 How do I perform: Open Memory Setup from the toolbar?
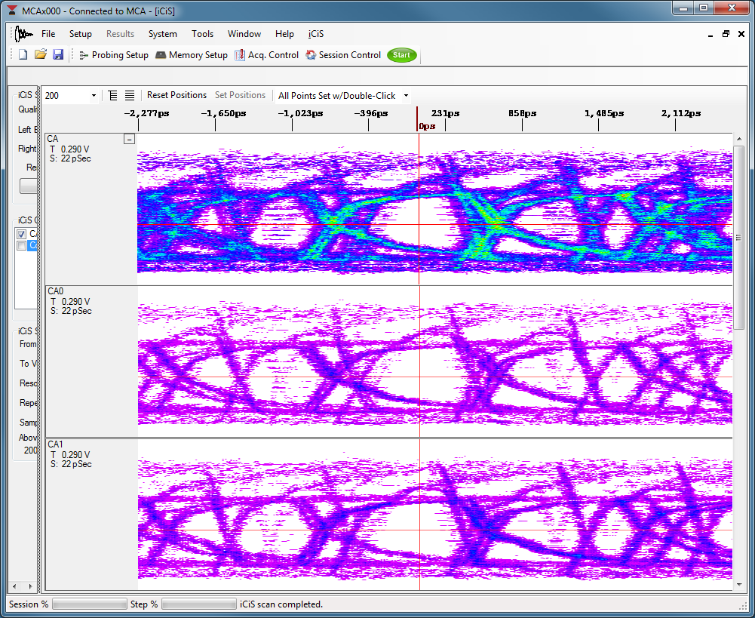pyautogui.click(x=192, y=55)
